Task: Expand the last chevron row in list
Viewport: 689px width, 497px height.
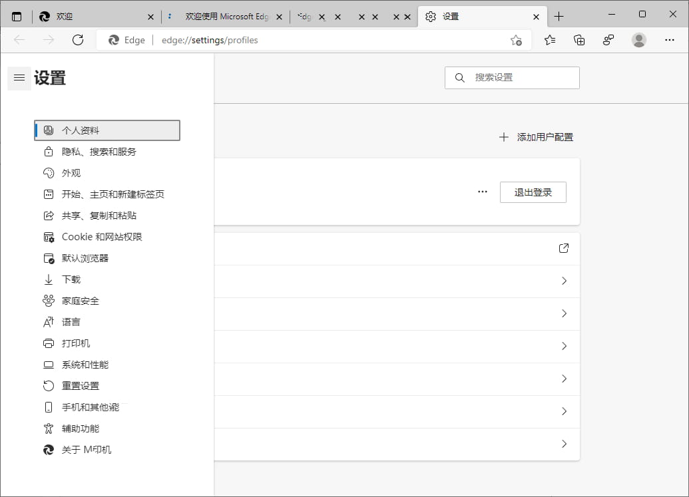Action: click(x=564, y=444)
